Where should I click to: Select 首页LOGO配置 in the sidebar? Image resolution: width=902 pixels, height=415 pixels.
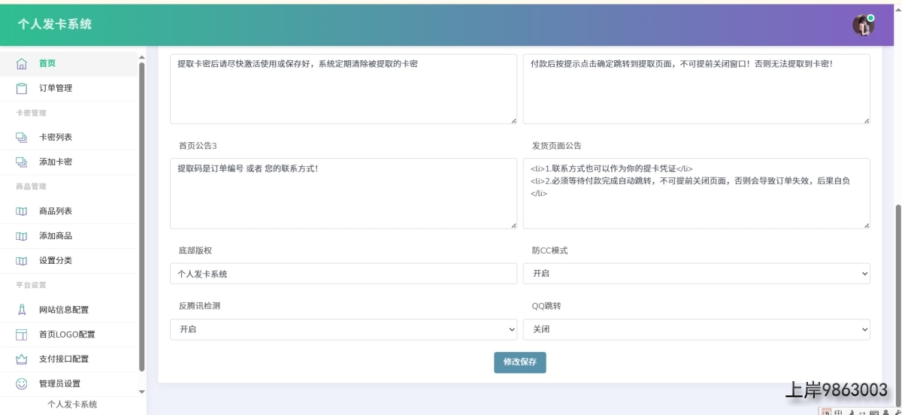pos(67,335)
